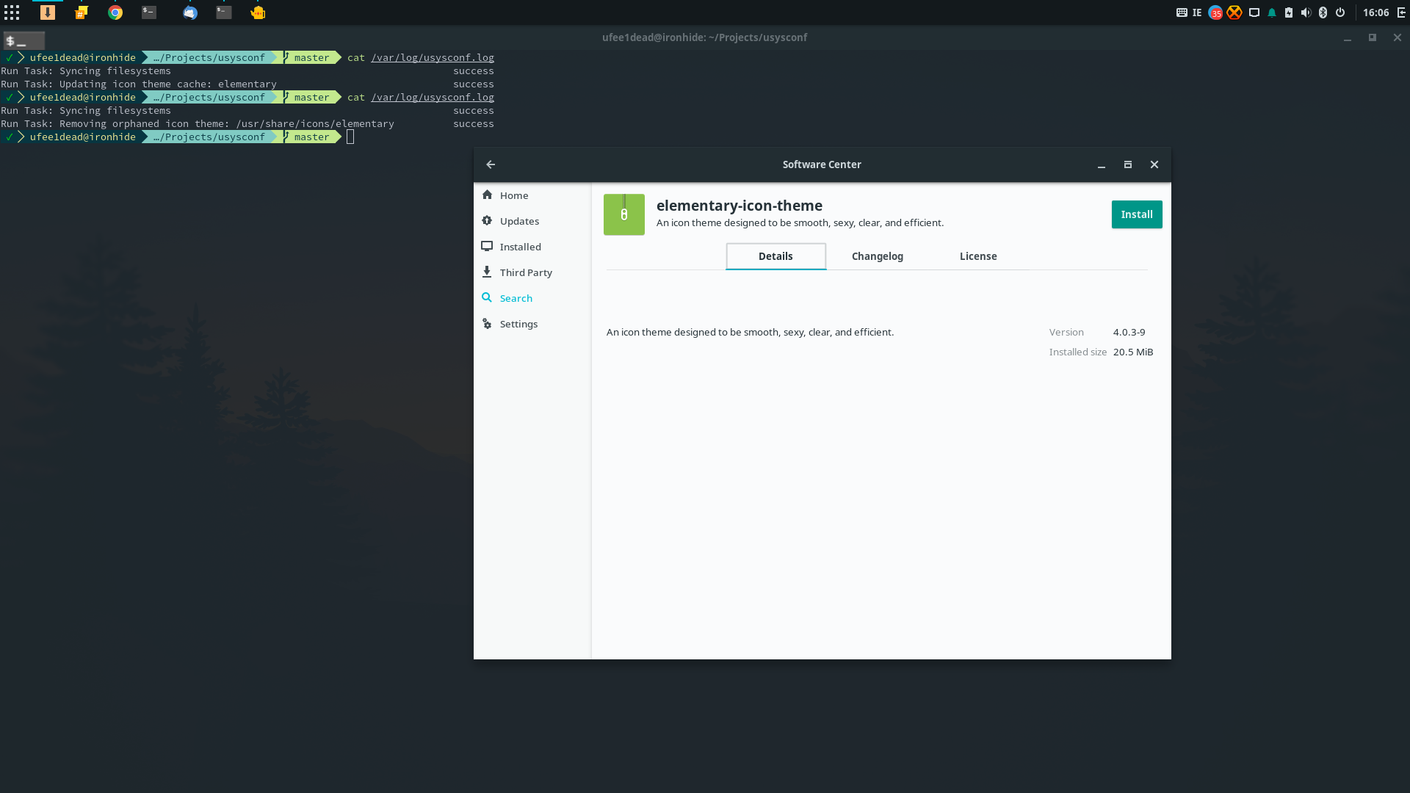The height and width of the screenshot is (793, 1410).
Task: Click the elementary-icon-theme package title
Action: (x=740, y=206)
